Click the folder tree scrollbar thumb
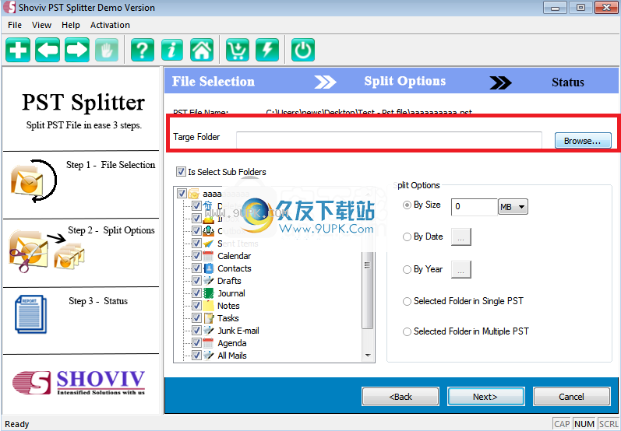This screenshot has width=621, height=431. [368, 290]
